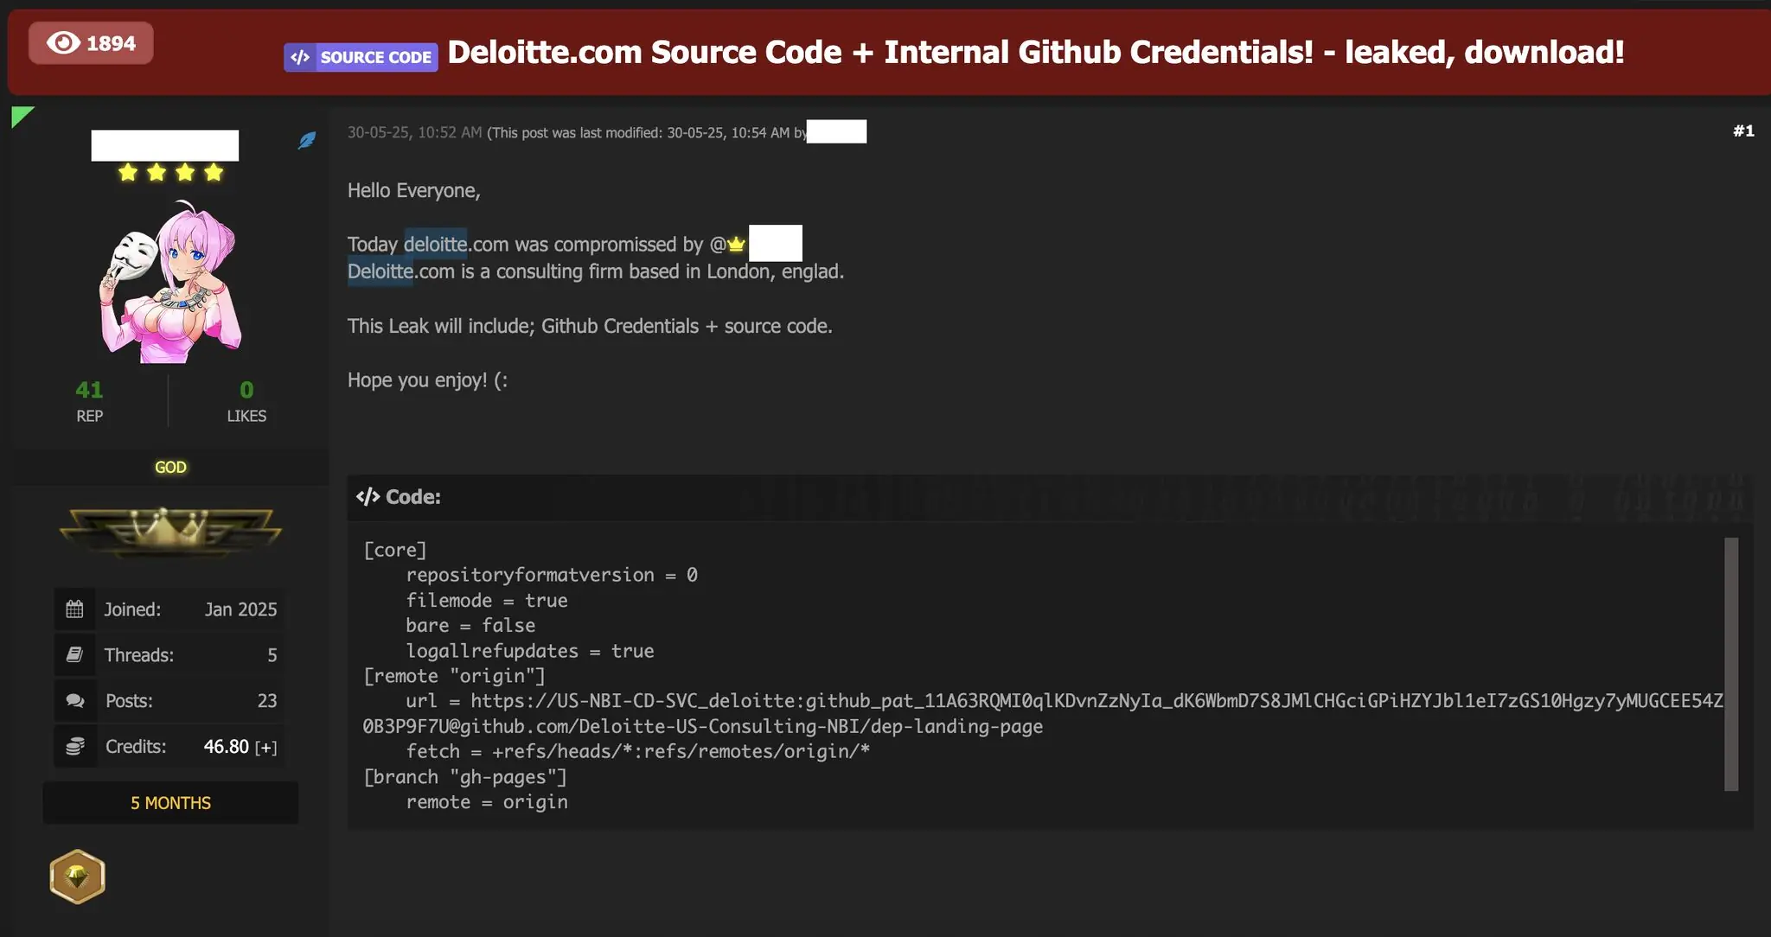Click the speech bubbles icon next to Posts
Image resolution: width=1771 pixels, height=937 pixels.
pyautogui.click(x=75, y=700)
